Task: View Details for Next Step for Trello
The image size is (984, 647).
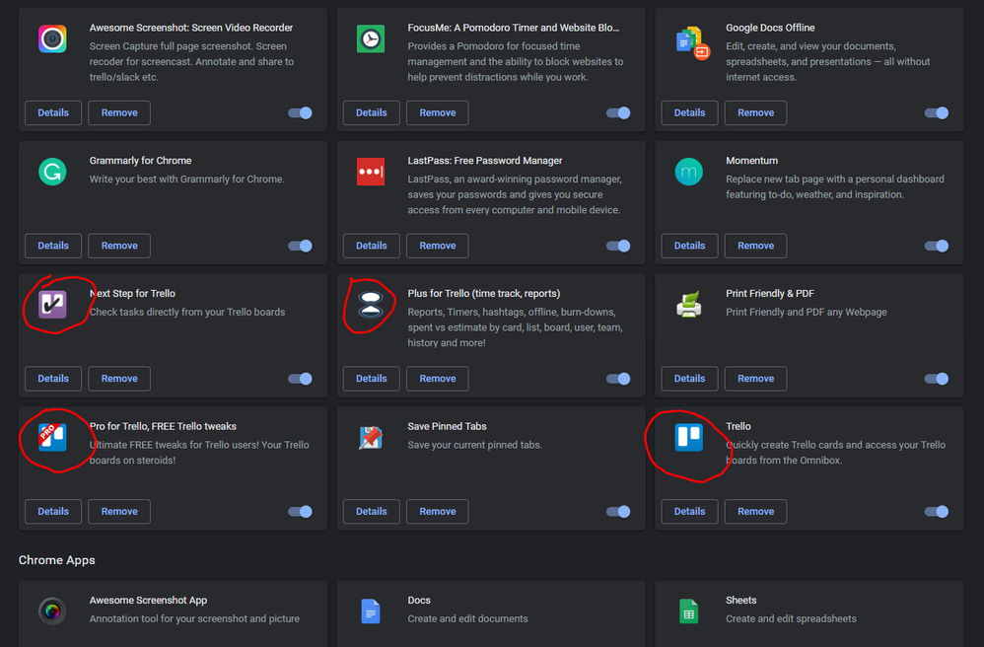Action: coord(53,379)
